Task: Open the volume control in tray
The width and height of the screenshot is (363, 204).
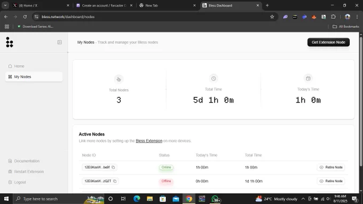Action: click(x=328, y=199)
